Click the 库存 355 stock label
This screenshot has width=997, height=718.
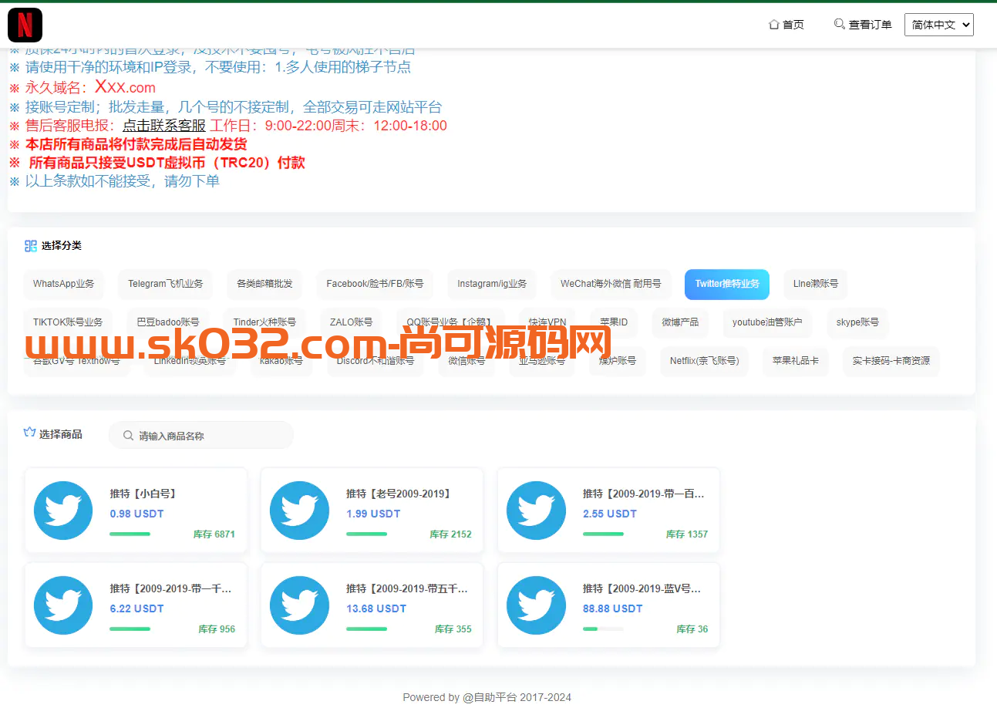[453, 629]
